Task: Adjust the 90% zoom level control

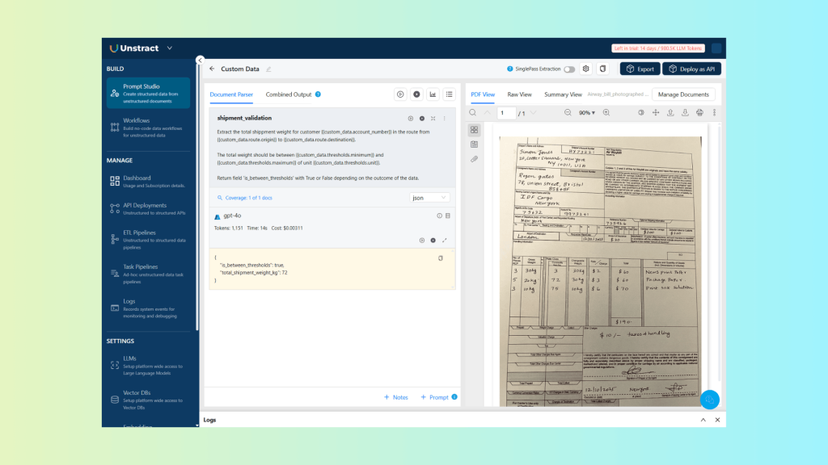Action: pos(587,112)
